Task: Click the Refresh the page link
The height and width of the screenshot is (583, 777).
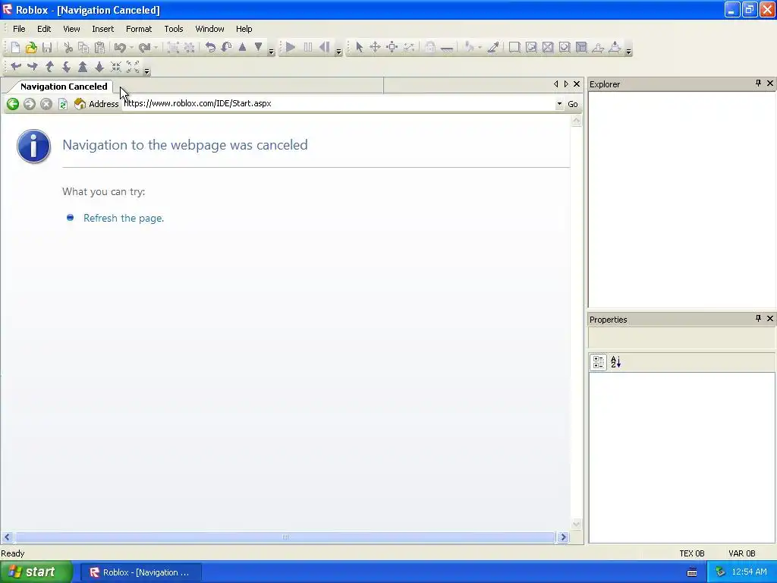Action: 124,218
